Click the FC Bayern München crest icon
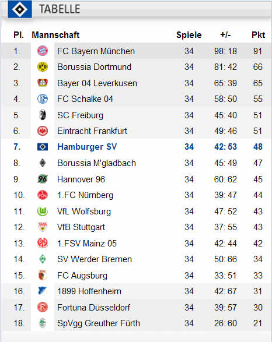272x342 pixels. point(43,51)
